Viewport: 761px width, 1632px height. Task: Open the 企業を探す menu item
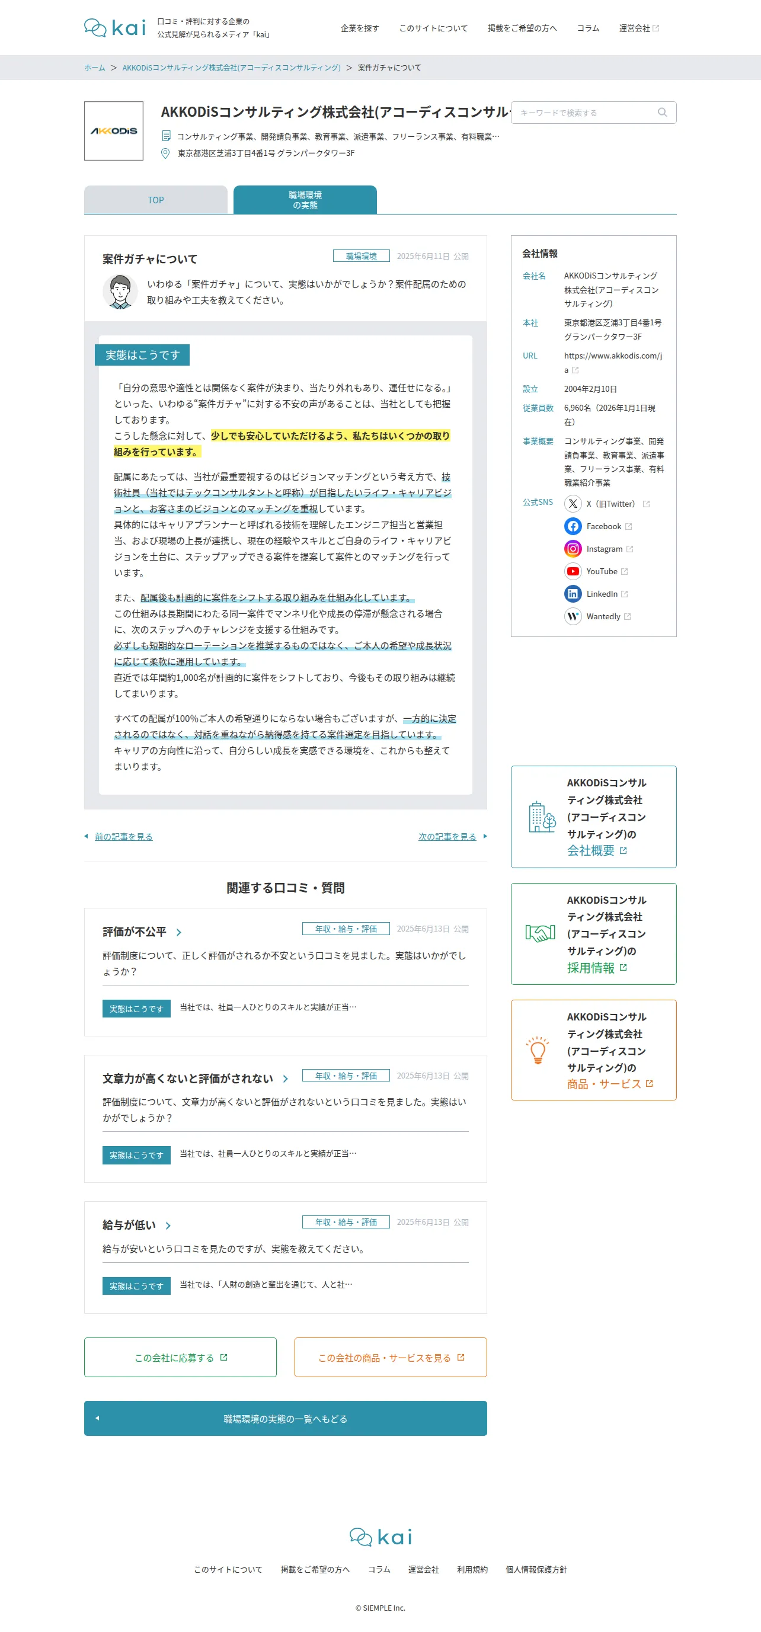click(x=360, y=28)
